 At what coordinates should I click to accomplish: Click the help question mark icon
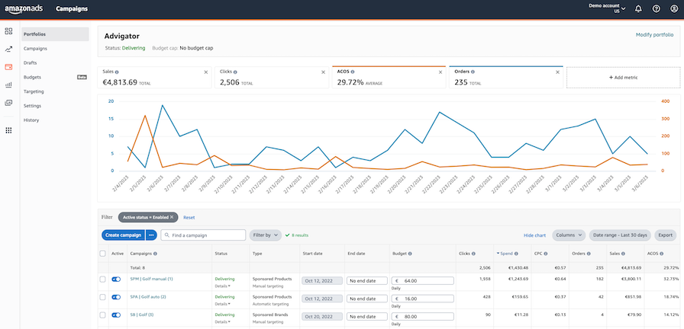(656, 9)
